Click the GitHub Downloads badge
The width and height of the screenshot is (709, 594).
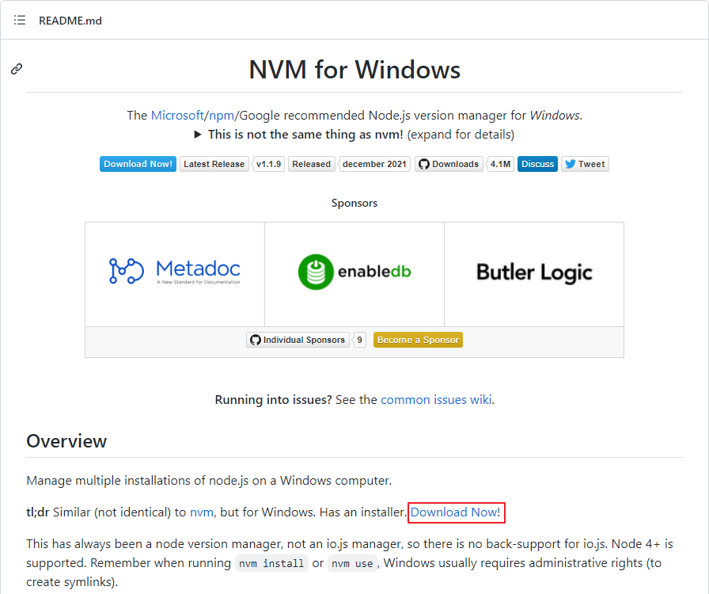pos(449,164)
